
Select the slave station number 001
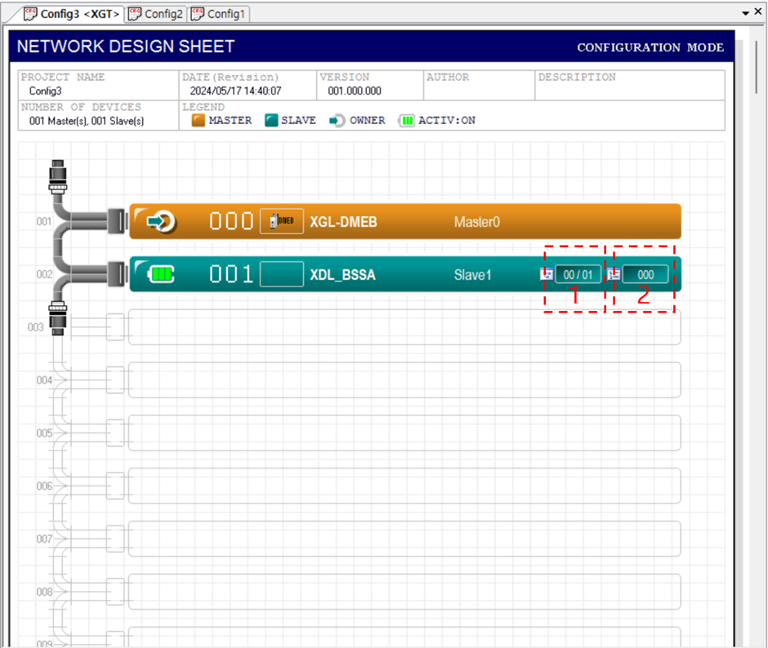coord(231,274)
